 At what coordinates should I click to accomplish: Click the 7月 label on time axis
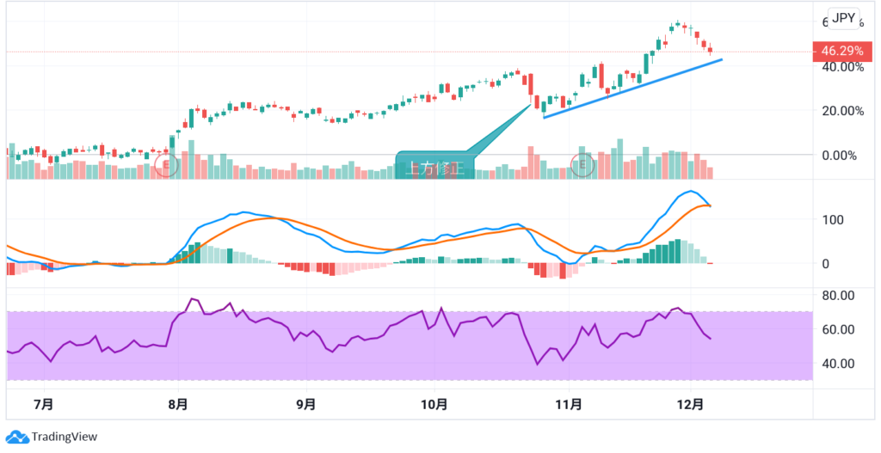(43, 404)
